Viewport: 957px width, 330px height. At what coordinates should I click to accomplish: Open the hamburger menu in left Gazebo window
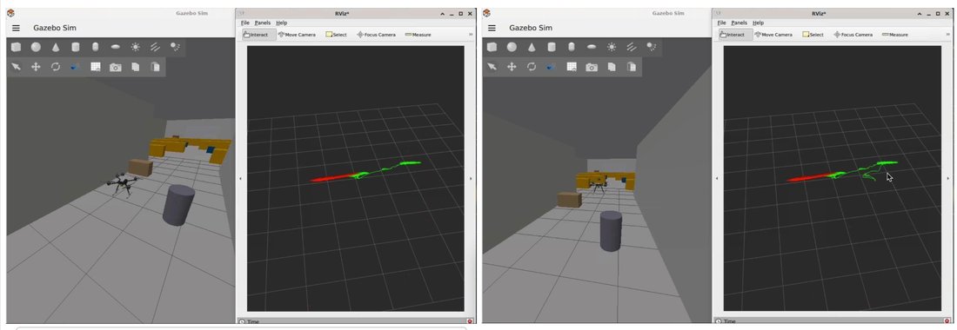[x=16, y=28]
